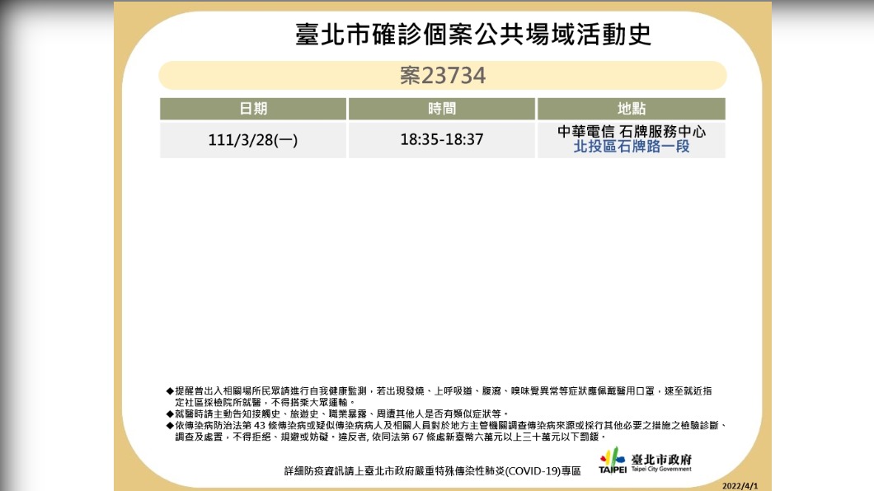Image resolution: width=874 pixels, height=491 pixels.
Task: Click the 地點 column header
Action: click(632, 109)
